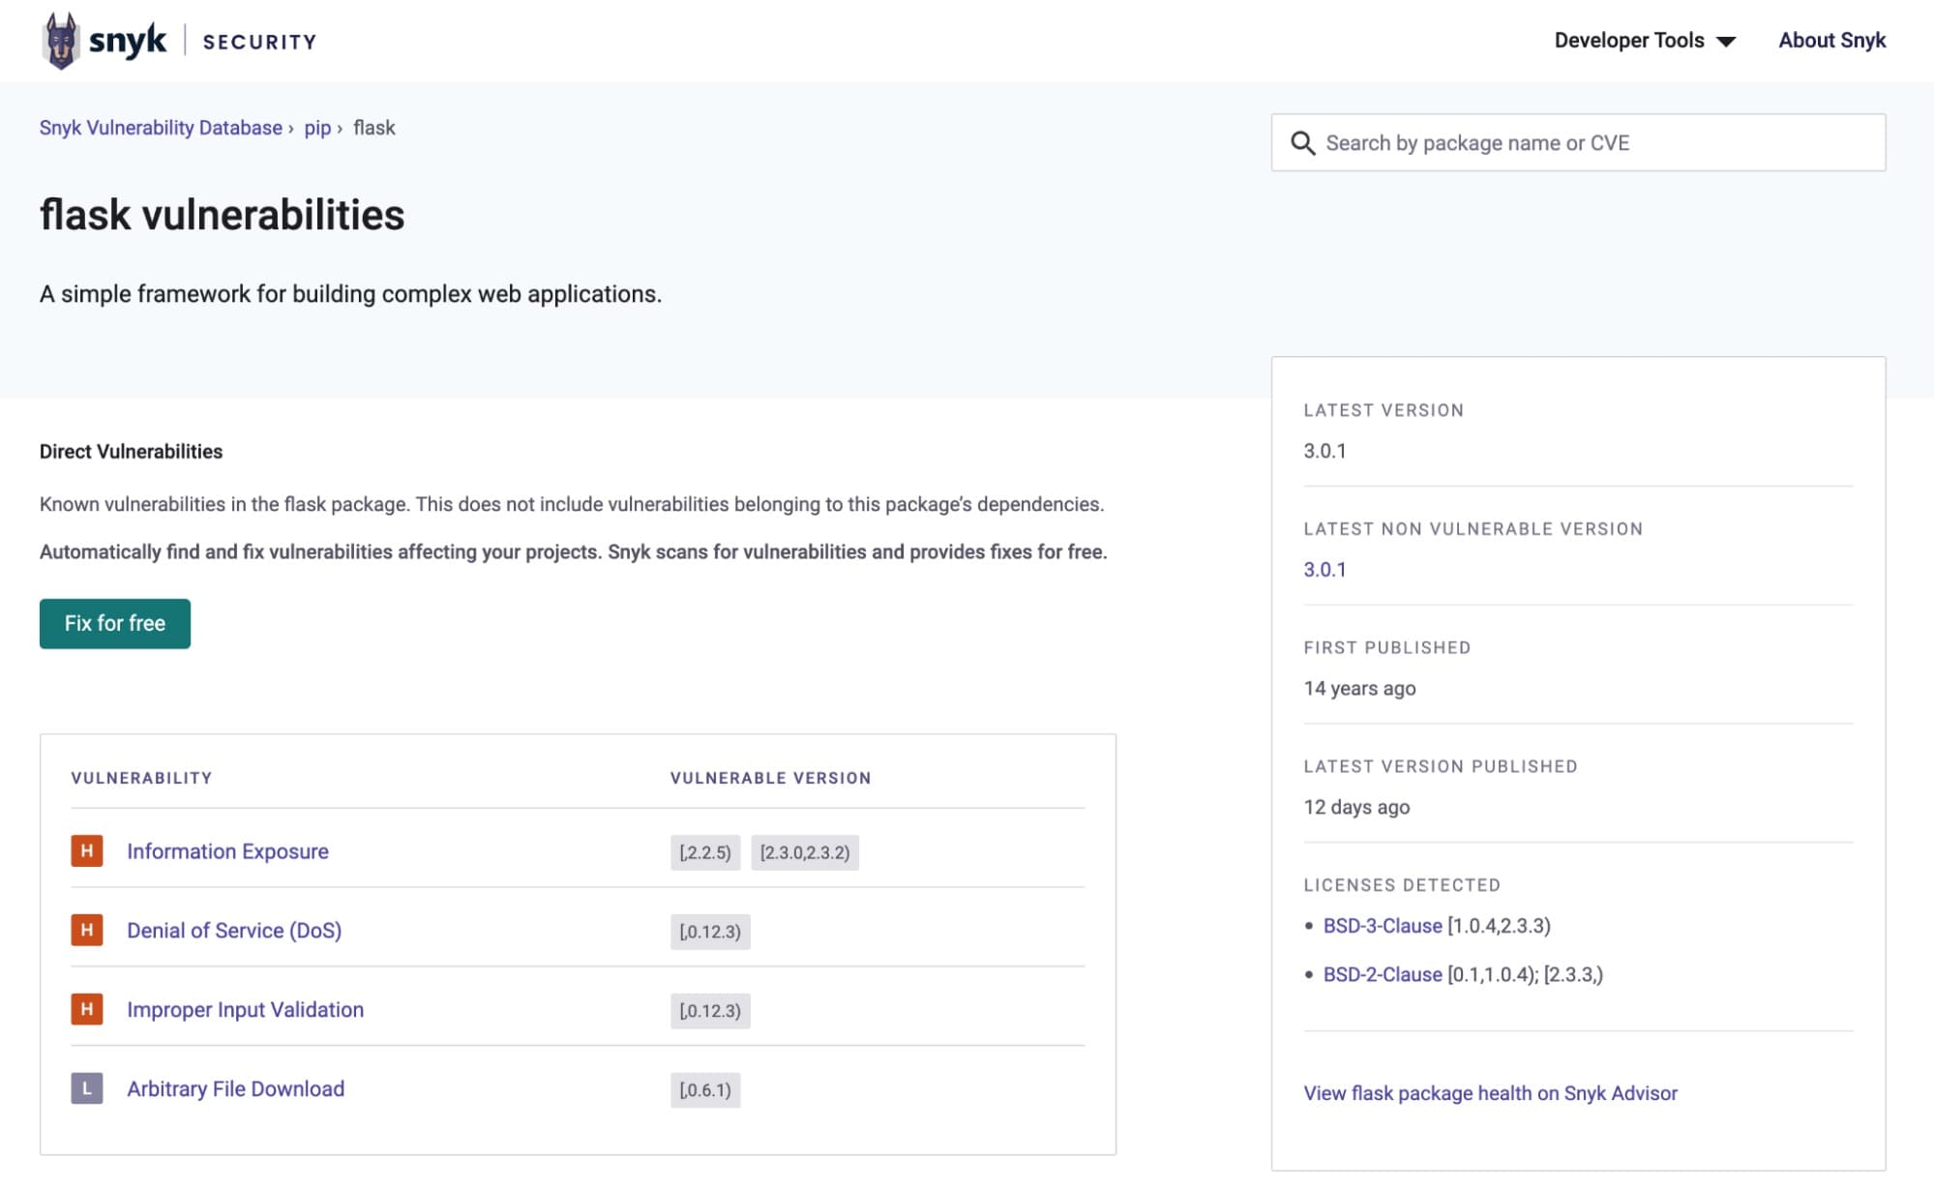The image size is (1934, 1189).
Task: Click the [,0.12.3) tag in Denial of Service row
Action: (710, 933)
